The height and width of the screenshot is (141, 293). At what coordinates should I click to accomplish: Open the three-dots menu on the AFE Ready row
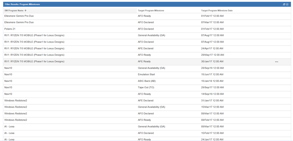pos(277,62)
